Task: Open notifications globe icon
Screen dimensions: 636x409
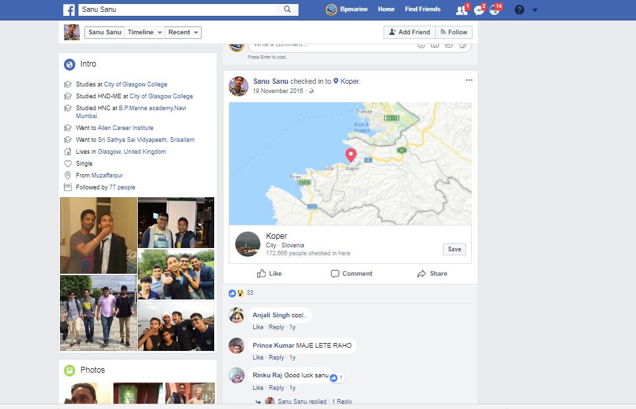Action: pyautogui.click(x=494, y=10)
